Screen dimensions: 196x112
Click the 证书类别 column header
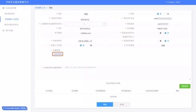tap(49, 91)
